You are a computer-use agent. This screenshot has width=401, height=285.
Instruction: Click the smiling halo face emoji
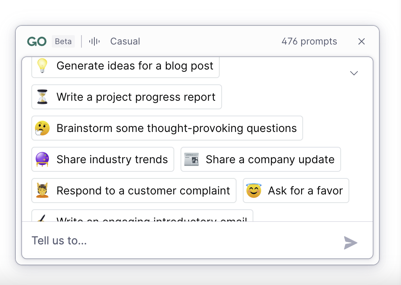[x=254, y=191]
